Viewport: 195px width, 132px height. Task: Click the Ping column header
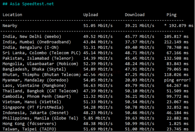click(x=171, y=15)
